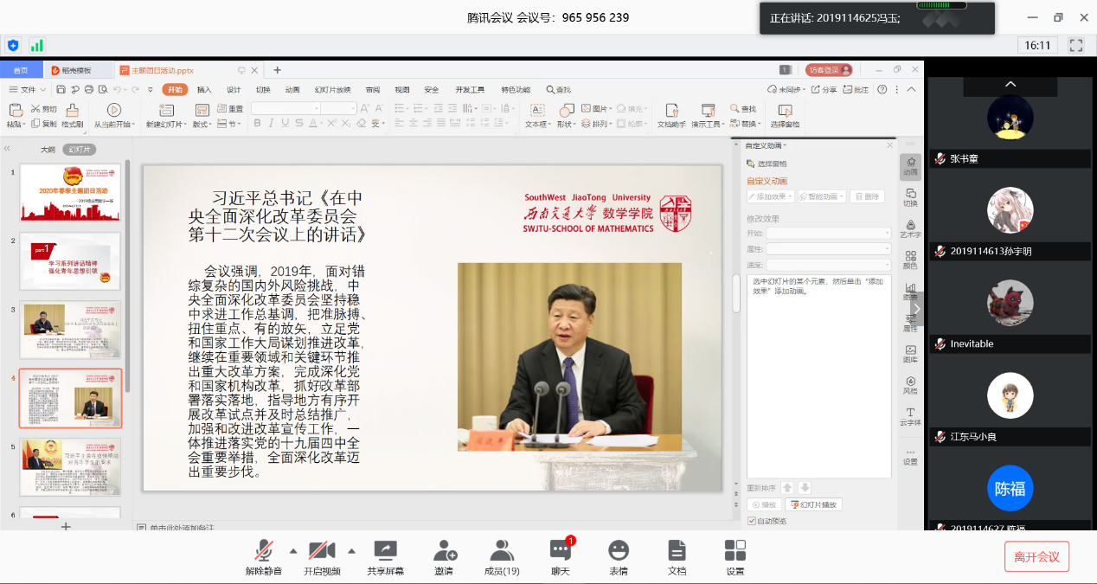Open meeting Settings icon (设置)
The width and height of the screenshot is (1097, 584).
[x=735, y=551]
